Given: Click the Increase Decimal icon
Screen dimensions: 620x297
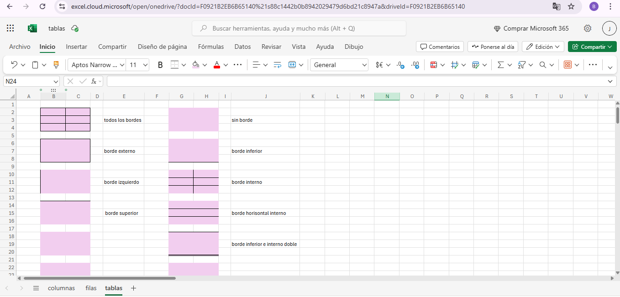Looking at the screenshot, I should pyautogui.click(x=400, y=65).
